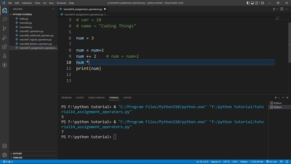Click the feedback icon in the status bar

click(x=281, y=162)
